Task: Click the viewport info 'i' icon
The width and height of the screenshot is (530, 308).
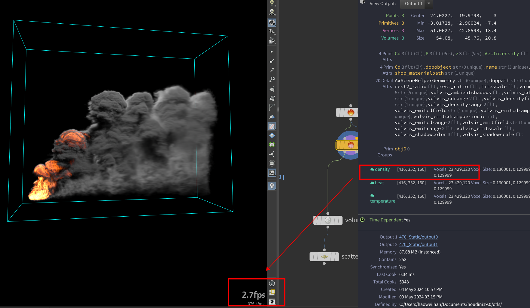Action: pyautogui.click(x=272, y=283)
